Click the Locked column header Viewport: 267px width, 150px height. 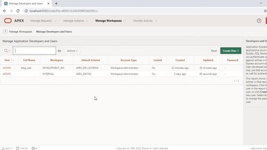(x=158, y=60)
